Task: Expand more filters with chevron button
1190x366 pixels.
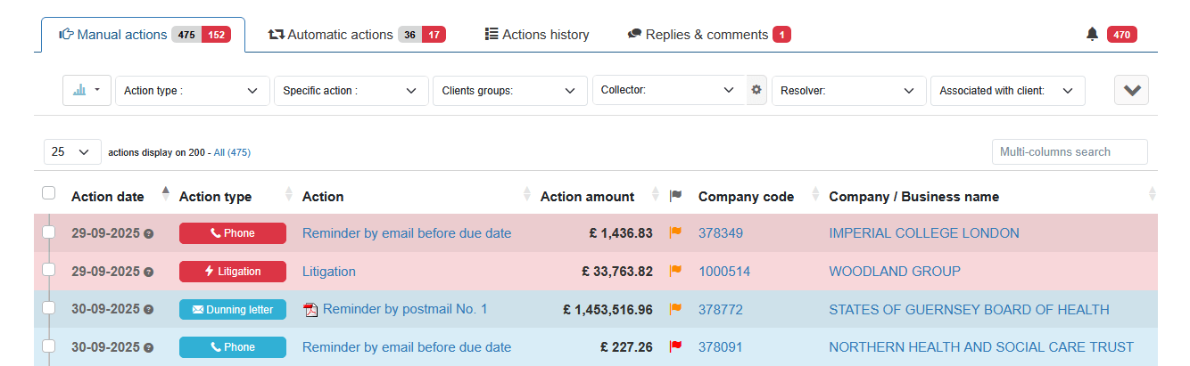Action: [1130, 91]
